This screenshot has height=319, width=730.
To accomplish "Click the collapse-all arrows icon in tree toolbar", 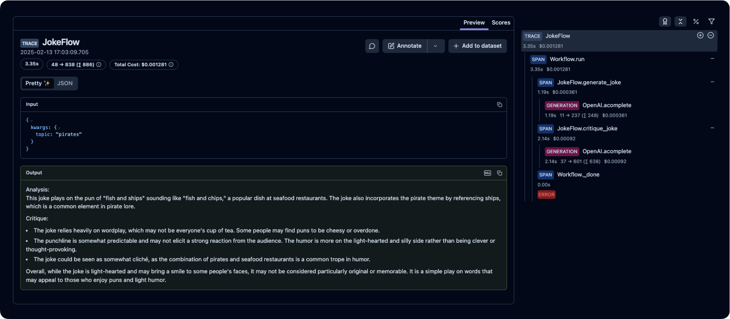I will pyautogui.click(x=680, y=22).
